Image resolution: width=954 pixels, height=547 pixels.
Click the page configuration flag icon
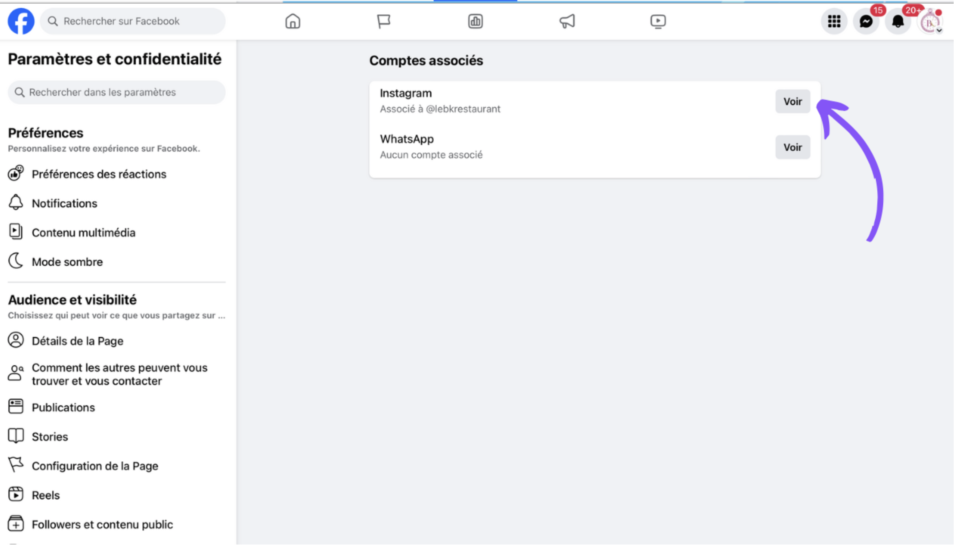tap(16, 465)
